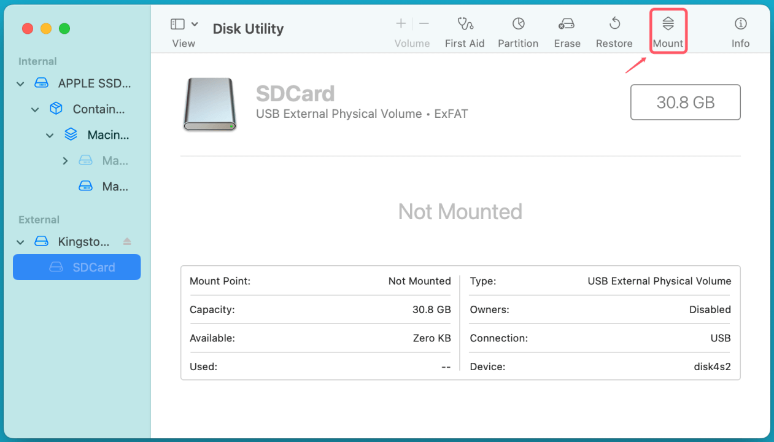Open the View options dropdown
The height and width of the screenshot is (442, 774).
[195, 23]
